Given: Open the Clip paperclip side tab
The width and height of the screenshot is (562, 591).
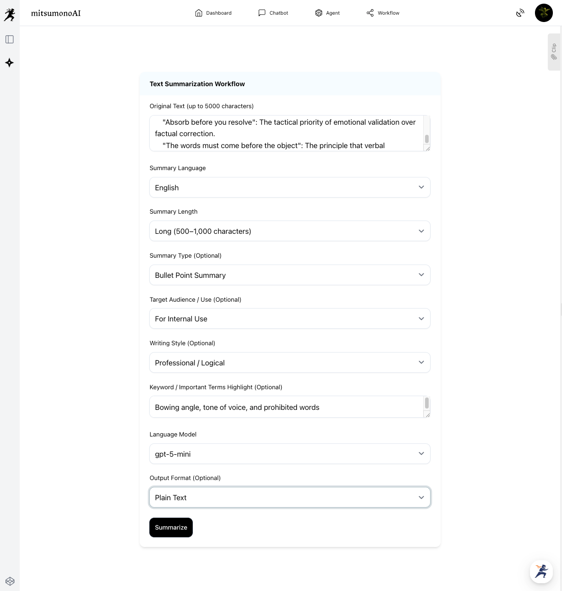Looking at the screenshot, I should (x=554, y=51).
